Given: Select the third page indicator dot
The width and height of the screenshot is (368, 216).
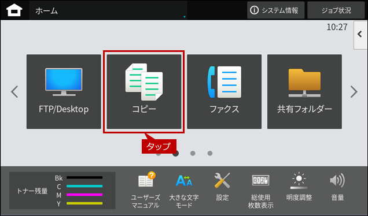Looking at the screenshot, I should click(193, 153).
